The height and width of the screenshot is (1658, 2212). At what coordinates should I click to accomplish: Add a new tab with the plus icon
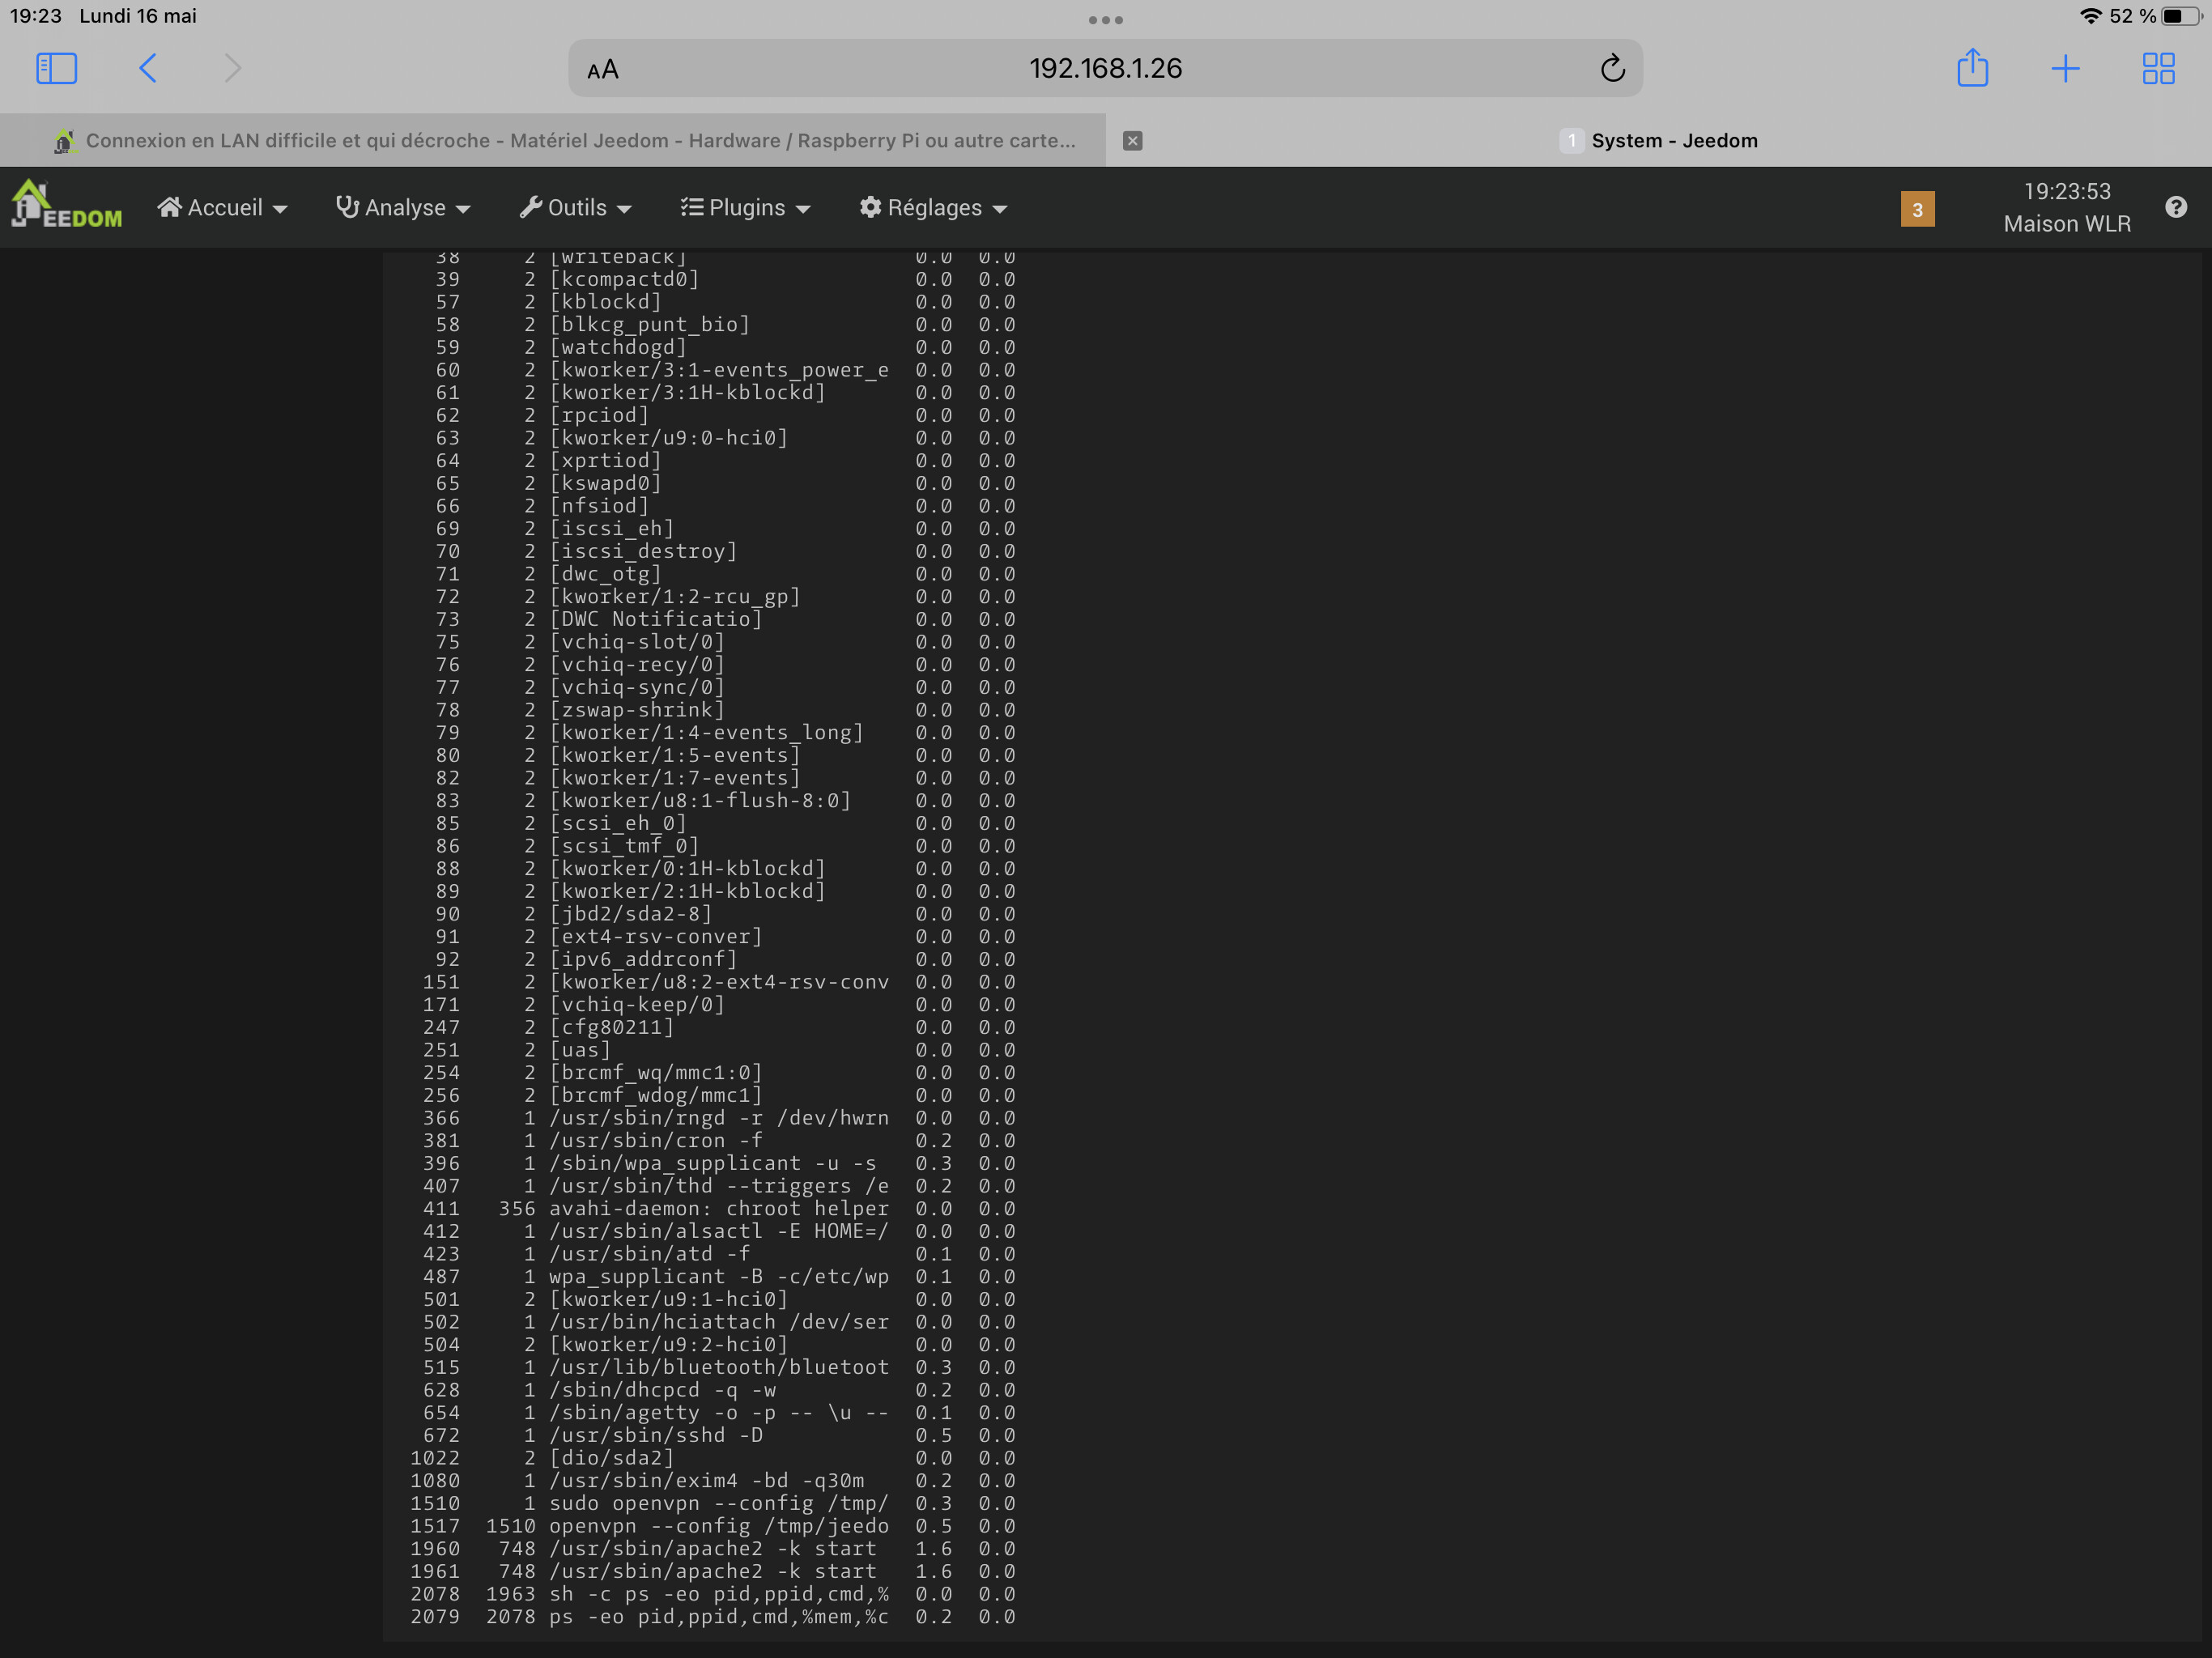pos(2065,68)
